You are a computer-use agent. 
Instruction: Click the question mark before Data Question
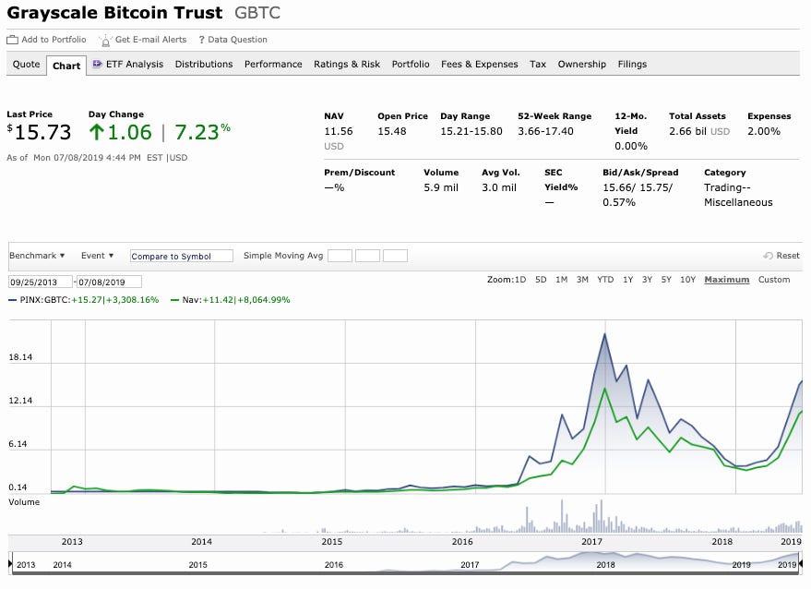(x=202, y=40)
